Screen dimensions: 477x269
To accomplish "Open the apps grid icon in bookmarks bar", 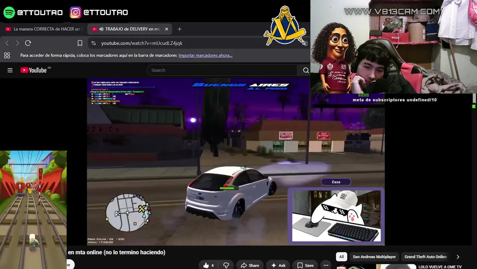I will [7, 55].
